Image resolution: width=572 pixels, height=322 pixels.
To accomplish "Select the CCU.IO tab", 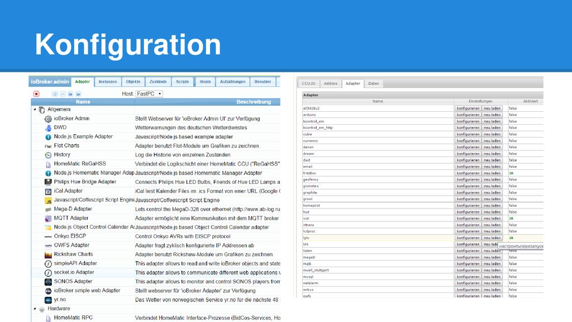I will click(x=308, y=84).
